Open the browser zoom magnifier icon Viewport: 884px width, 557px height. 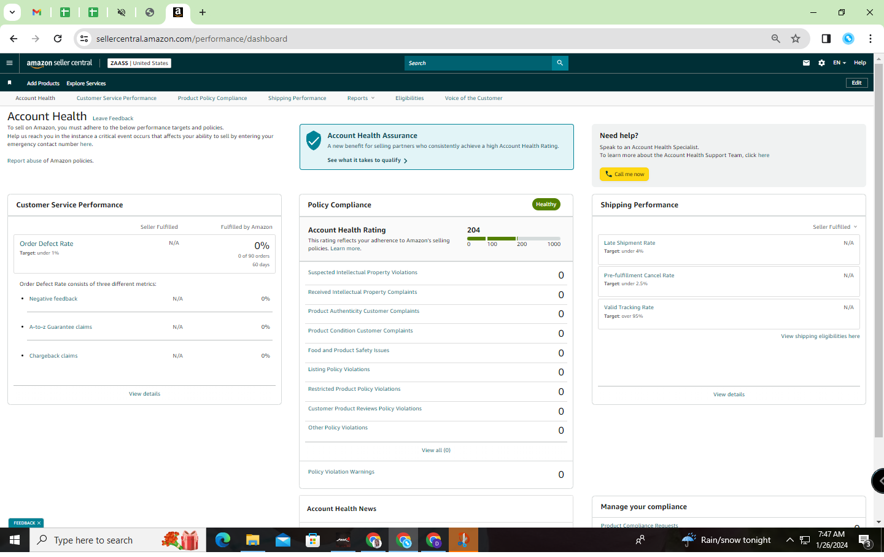click(x=776, y=39)
